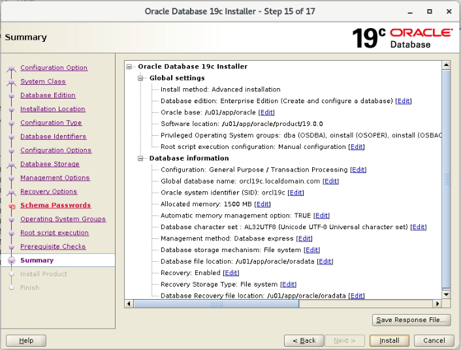Jump to the Database Storage step
This screenshot has width=461, height=350.
point(50,164)
